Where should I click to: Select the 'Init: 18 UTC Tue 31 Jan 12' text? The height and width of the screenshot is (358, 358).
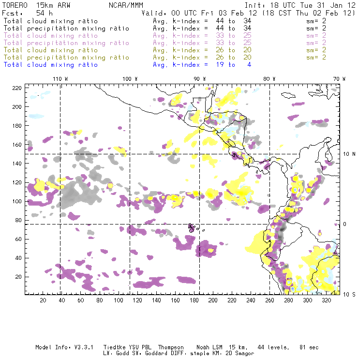click(x=300, y=5)
